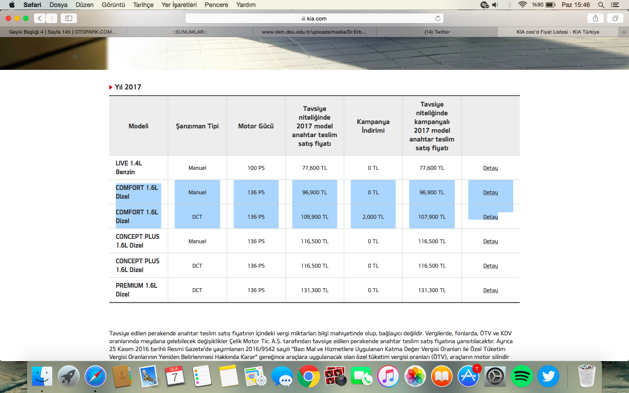Open Contacts book in the Dock
The height and width of the screenshot is (393, 629).
122,376
